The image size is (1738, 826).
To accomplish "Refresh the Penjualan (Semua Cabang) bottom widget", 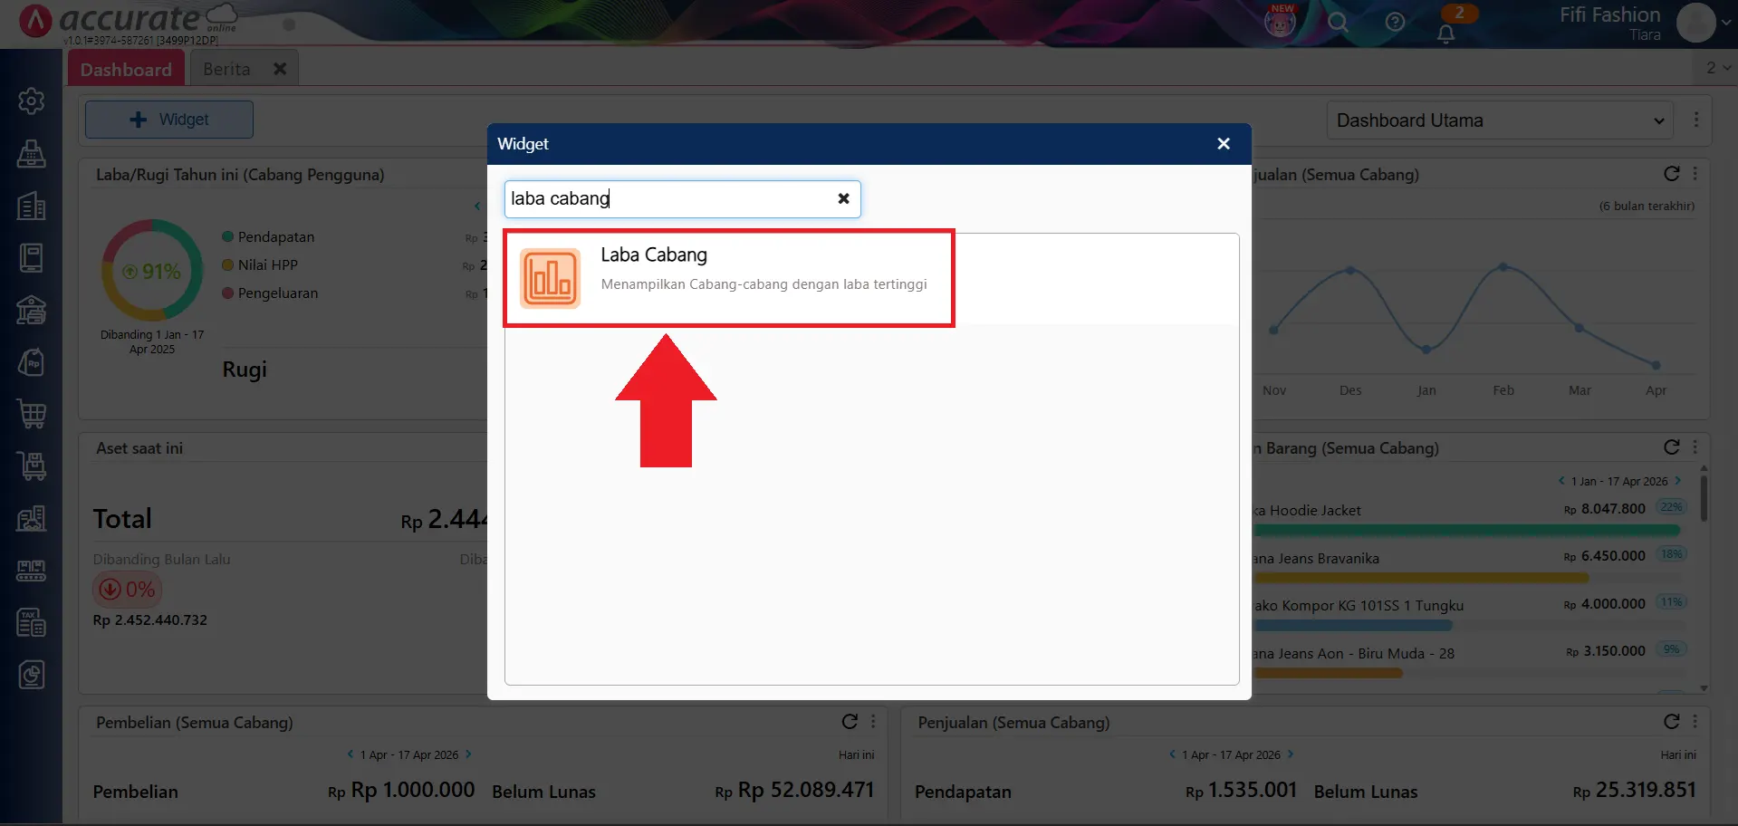I will pos(1672,721).
